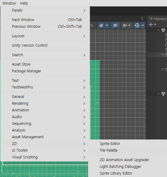Expand the UI Toolkit submenu
Viewport: 167px width, 177px height.
click(x=45, y=150)
